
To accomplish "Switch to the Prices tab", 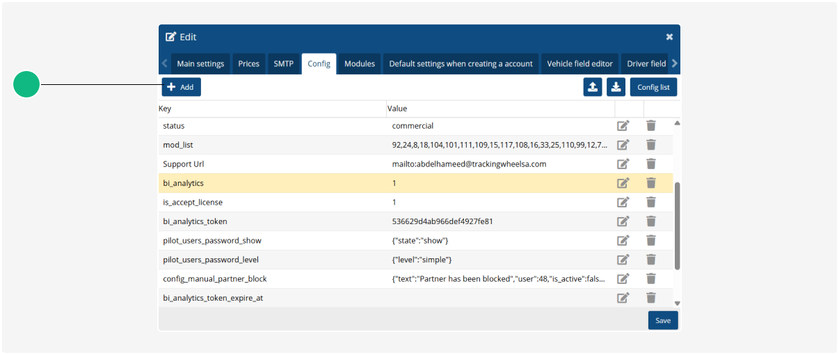I will click(x=248, y=63).
